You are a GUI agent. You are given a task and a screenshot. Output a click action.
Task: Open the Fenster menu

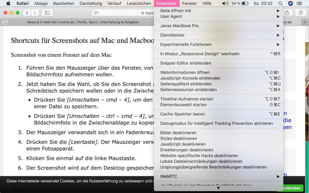click(190, 3)
